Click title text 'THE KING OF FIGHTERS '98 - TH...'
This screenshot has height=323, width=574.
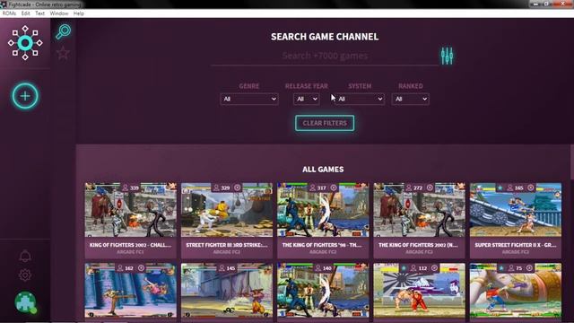click(x=322, y=245)
